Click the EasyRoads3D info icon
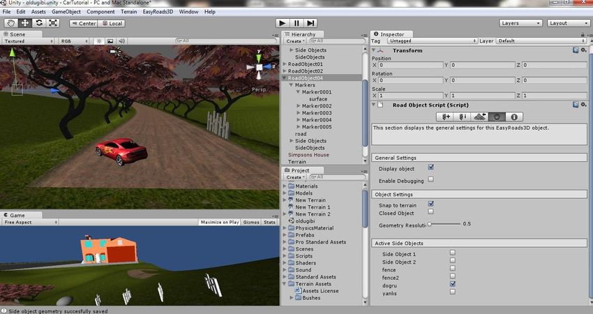This screenshot has height=314, width=593. pyautogui.click(x=514, y=117)
